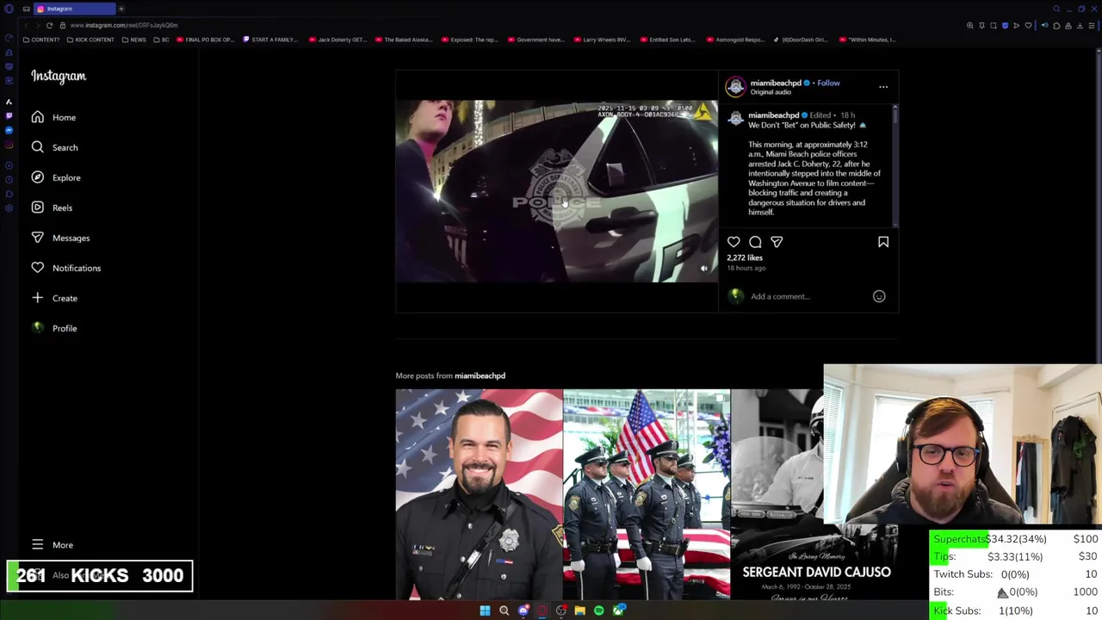Open miamibeachpd link in More posts heading
The image size is (1102, 620).
point(480,375)
